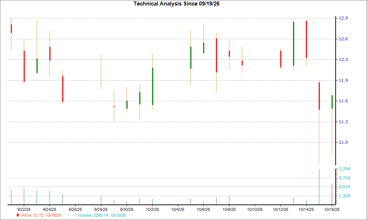The image size is (367, 220).
Task: Click the 9/30/26 date label
Action: (127, 209)
